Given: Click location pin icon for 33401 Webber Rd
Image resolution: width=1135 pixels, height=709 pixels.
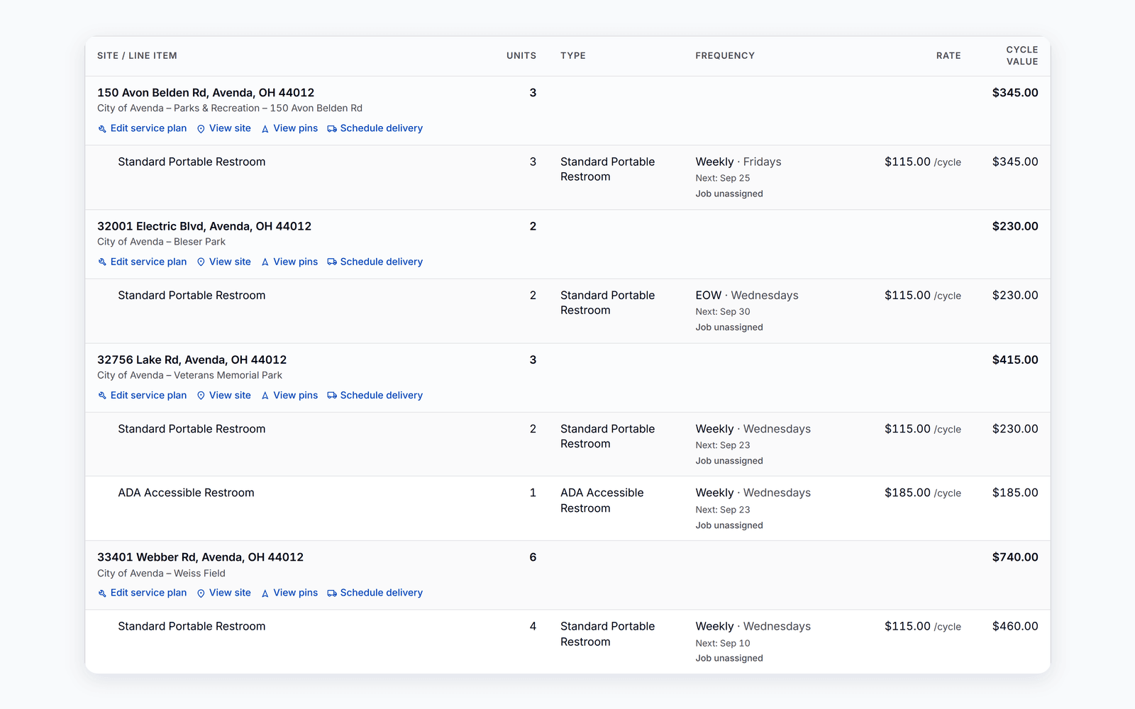Looking at the screenshot, I should click(x=201, y=593).
